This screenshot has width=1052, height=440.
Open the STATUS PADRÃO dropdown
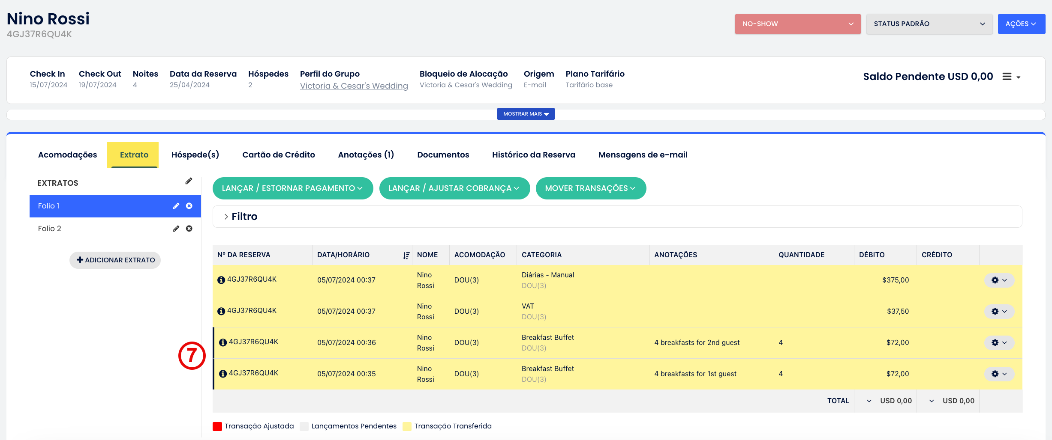click(929, 24)
